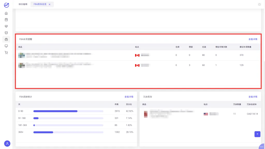Click the redundant inventory product thumbnail
This screenshot has height=149, width=265.
coord(146,114)
